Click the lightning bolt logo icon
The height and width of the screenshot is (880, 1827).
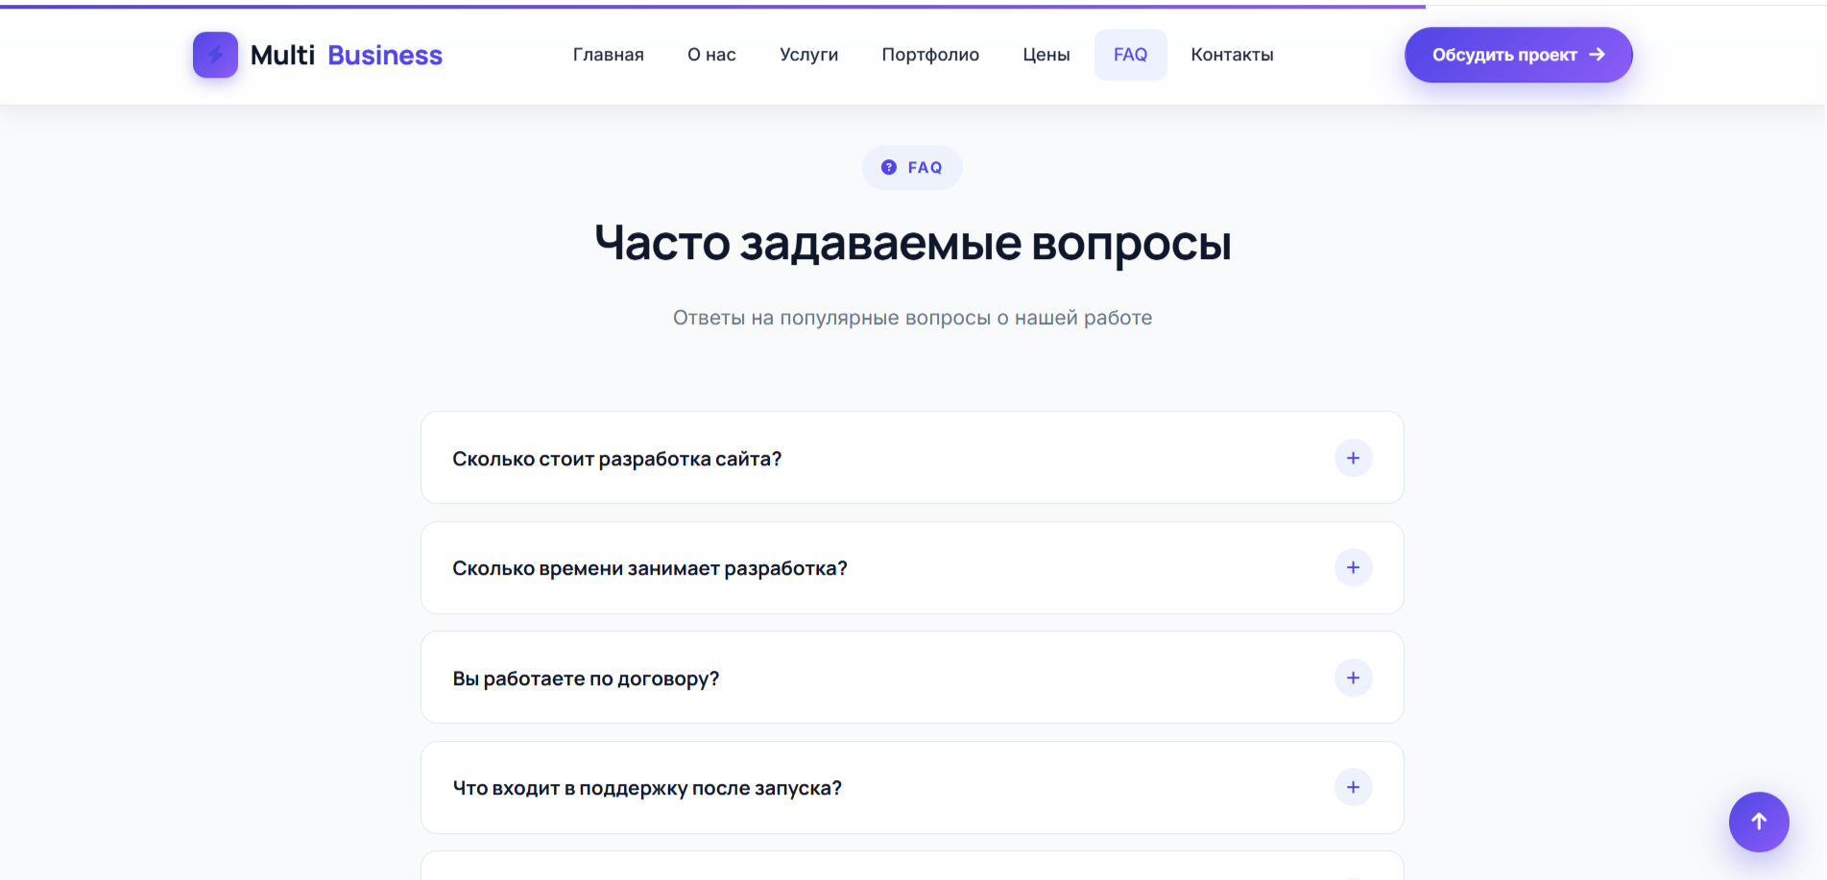point(215,55)
